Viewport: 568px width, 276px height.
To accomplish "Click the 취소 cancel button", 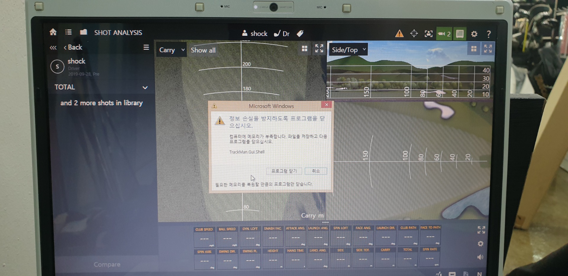I will (316, 171).
